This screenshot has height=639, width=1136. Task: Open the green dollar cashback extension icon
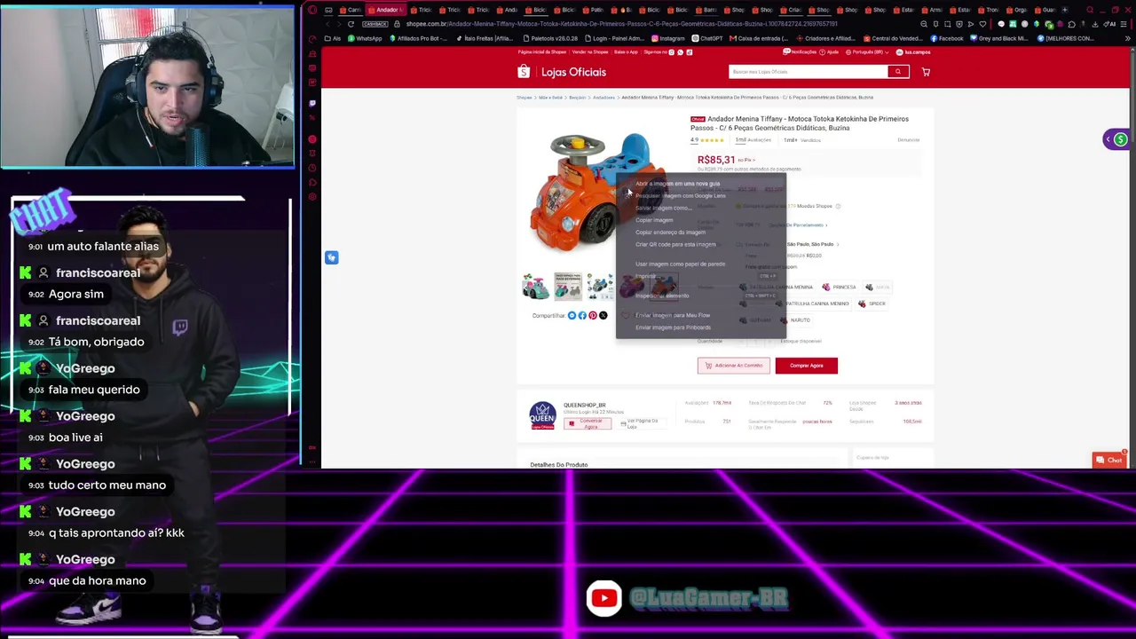point(1121,139)
